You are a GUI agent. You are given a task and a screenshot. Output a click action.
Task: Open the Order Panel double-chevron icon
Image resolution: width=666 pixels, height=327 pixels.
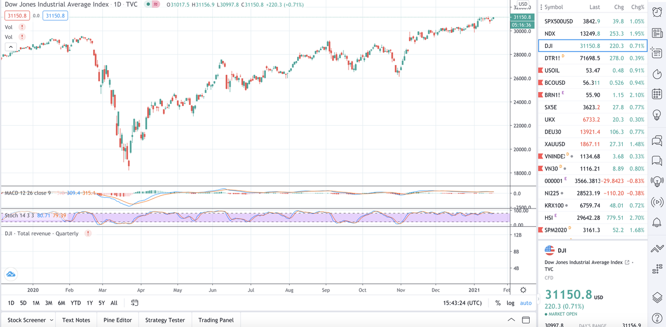(x=657, y=249)
